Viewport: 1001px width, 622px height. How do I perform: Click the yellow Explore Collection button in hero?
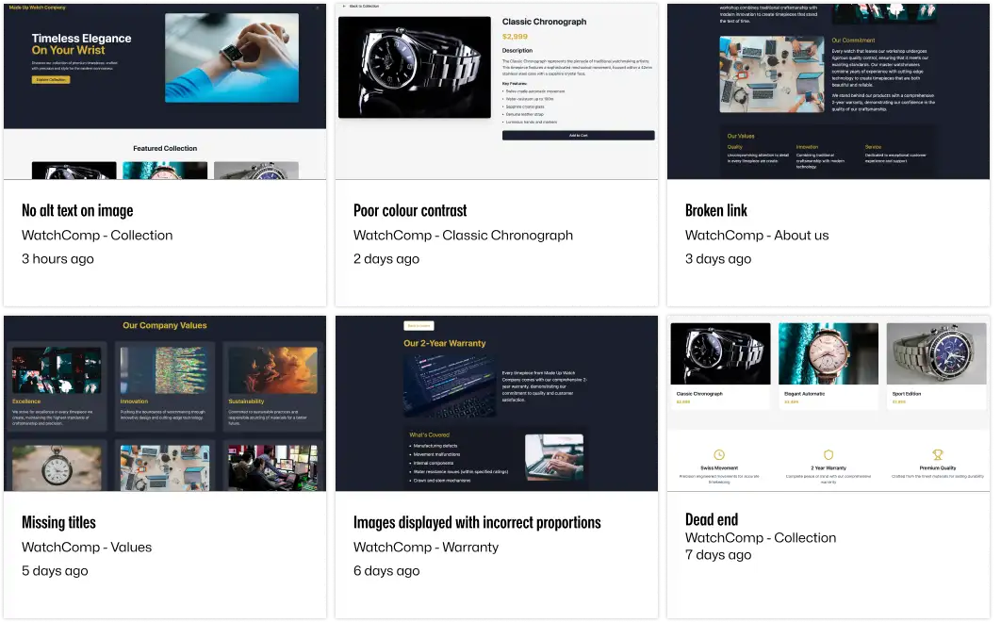coord(51,80)
